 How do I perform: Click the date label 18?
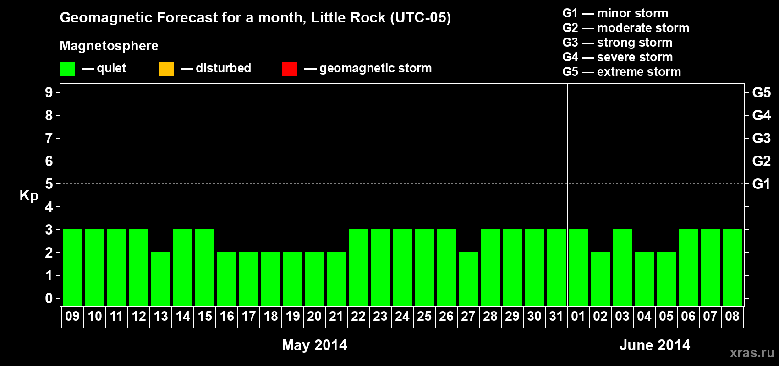coord(271,317)
